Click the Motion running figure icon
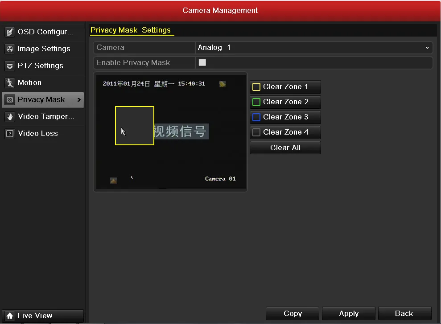The image size is (441, 324). 10,83
